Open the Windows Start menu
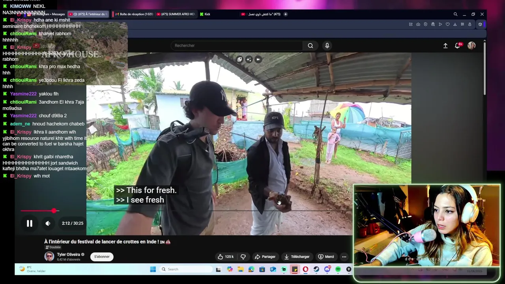Viewport: 505px width, 284px height. coord(153,269)
